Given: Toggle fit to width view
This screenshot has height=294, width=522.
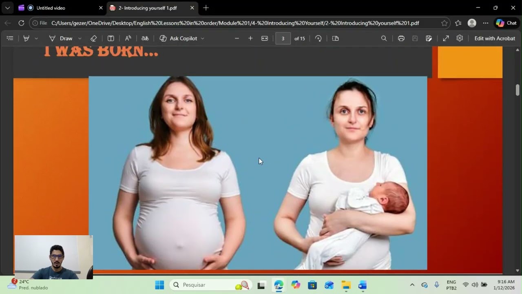Looking at the screenshot, I should point(265,38).
